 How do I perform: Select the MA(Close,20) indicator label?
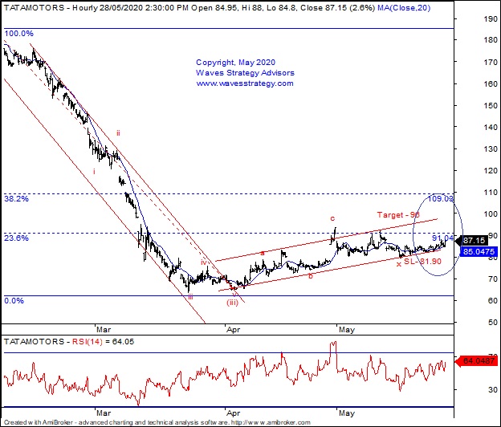(404, 7)
